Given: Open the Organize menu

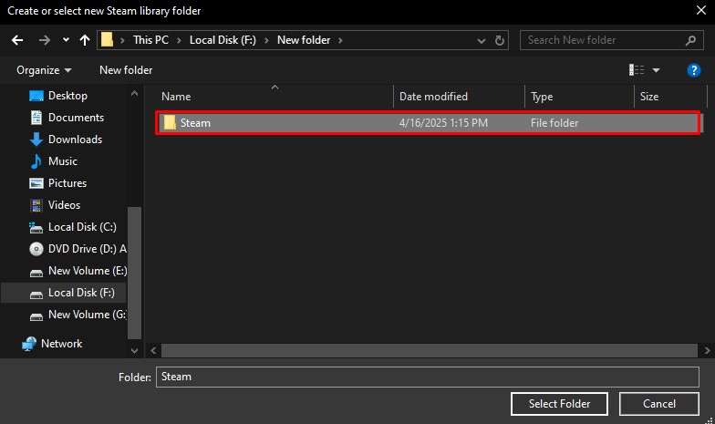Looking at the screenshot, I should coord(44,70).
